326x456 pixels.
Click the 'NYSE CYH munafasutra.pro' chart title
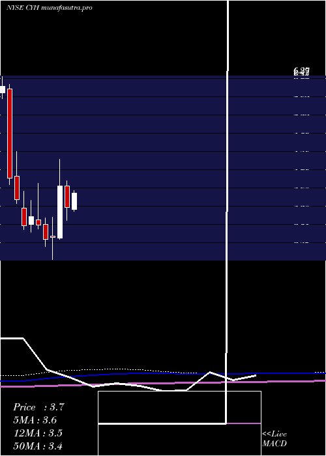(49, 8)
